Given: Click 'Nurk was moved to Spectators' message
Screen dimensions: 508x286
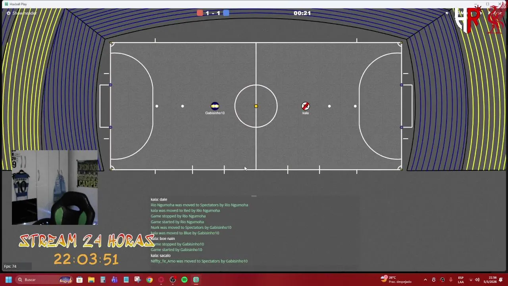Looking at the screenshot, I should tap(191, 227).
